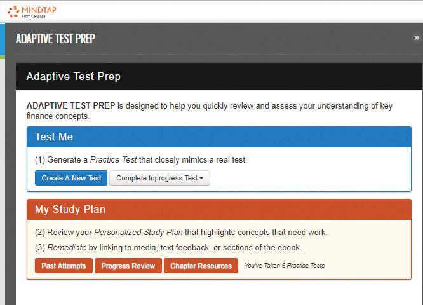Click the MINDTAP wordmark text
Screen dimensions: 423x305
pos(39,10)
